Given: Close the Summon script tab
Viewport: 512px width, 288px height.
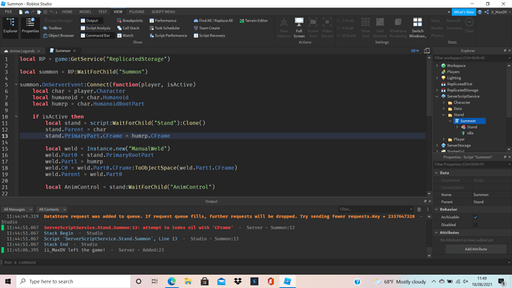Looking at the screenshot, I should pos(74,51).
